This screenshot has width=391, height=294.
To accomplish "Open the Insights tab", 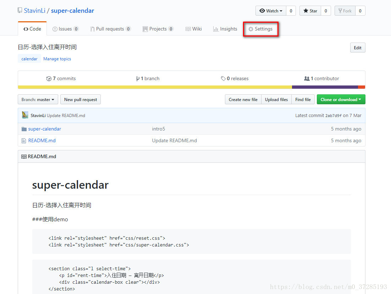I will (x=225, y=29).
